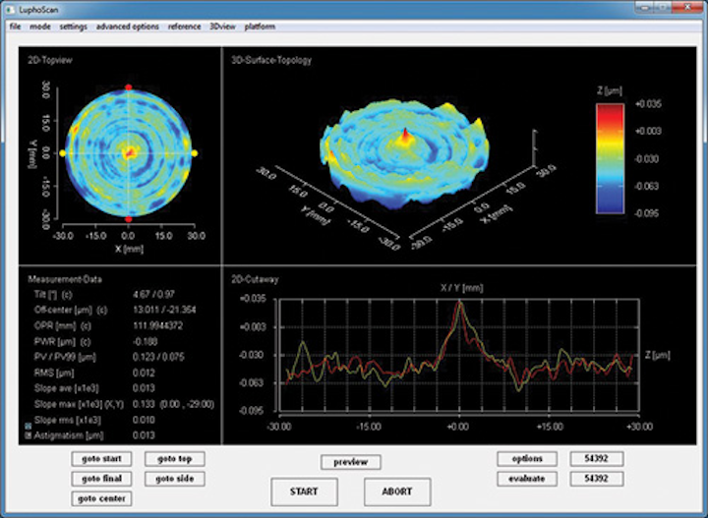
Task: Click the Astigmatism value 0.013
Action: [144, 435]
